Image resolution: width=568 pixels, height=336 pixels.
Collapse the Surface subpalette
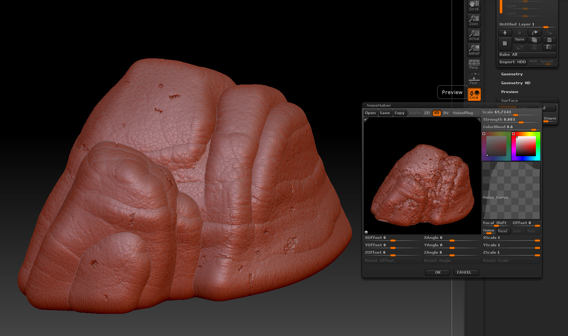coord(509,100)
